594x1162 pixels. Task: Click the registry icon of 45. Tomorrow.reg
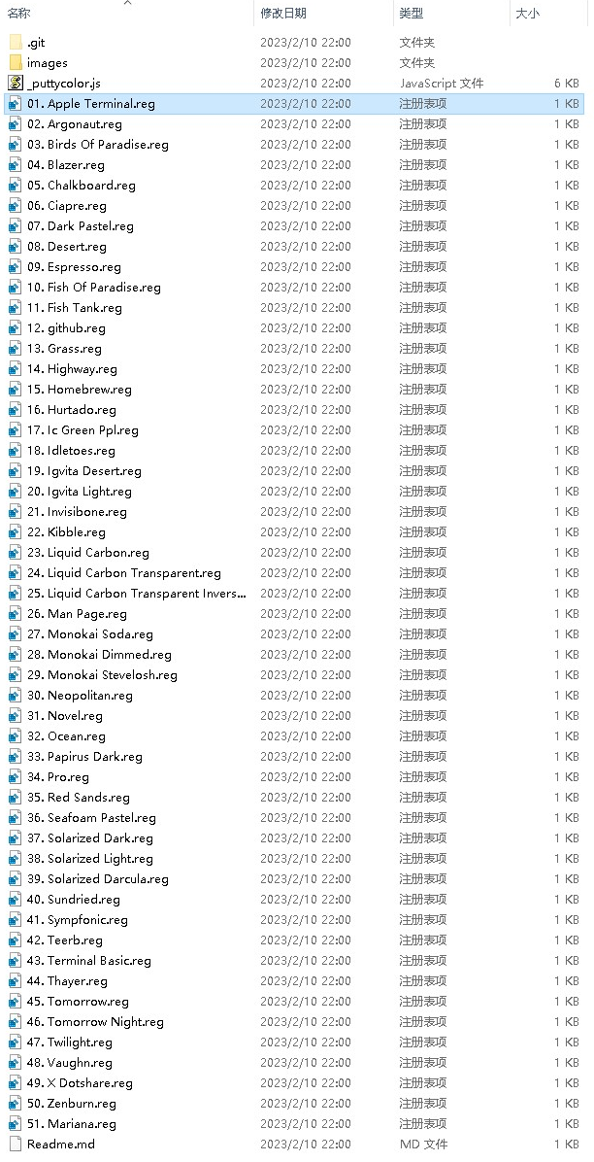(x=16, y=1001)
